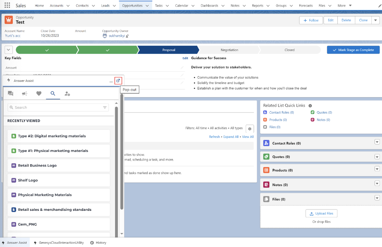This screenshot has width=382, height=247.
Task: Open Gem_PNG item
Action: coord(59,224)
